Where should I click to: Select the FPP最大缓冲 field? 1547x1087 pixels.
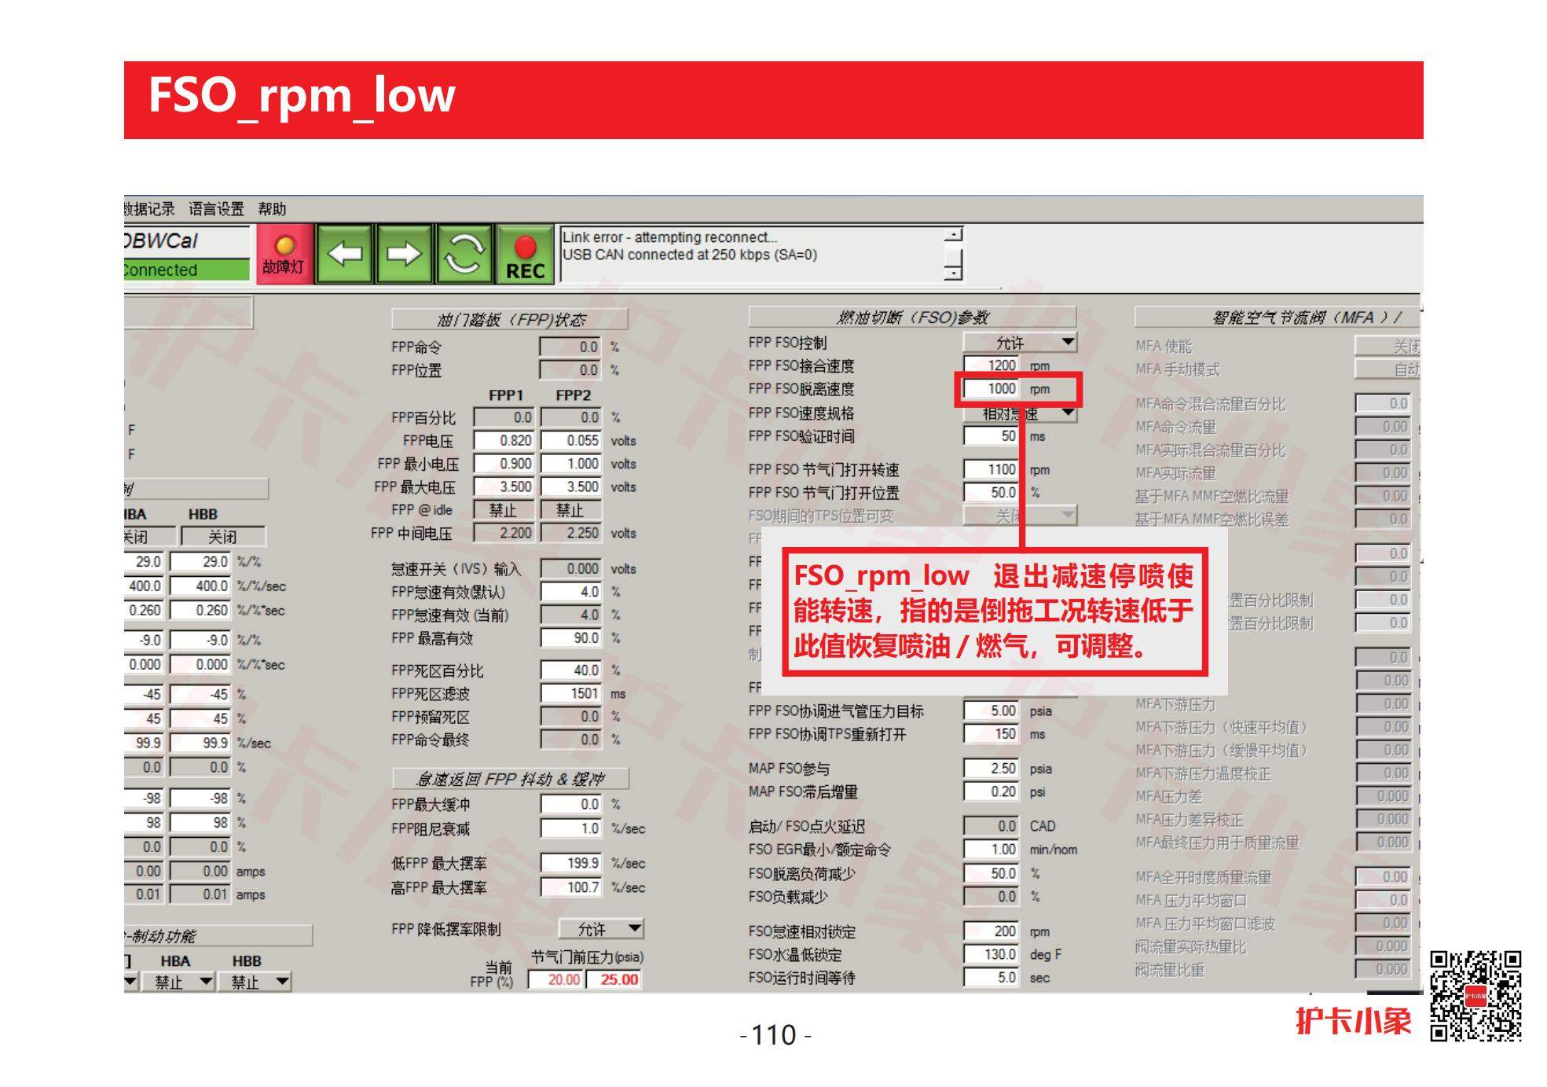[x=571, y=804]
